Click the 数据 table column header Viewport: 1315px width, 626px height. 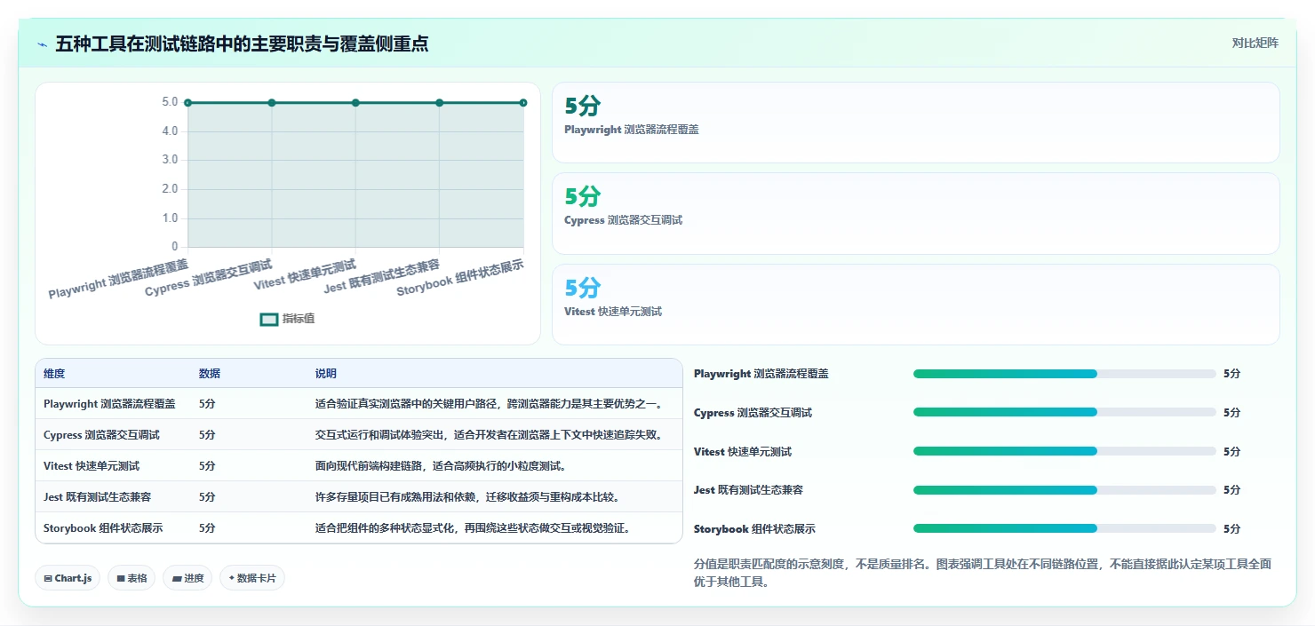pyautogui.click(x=210, y=374)
